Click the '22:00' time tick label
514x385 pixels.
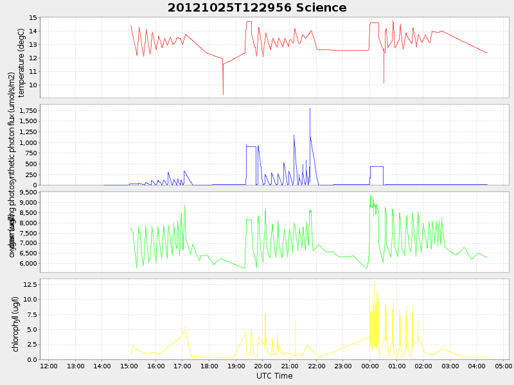(x=316, y=366)
